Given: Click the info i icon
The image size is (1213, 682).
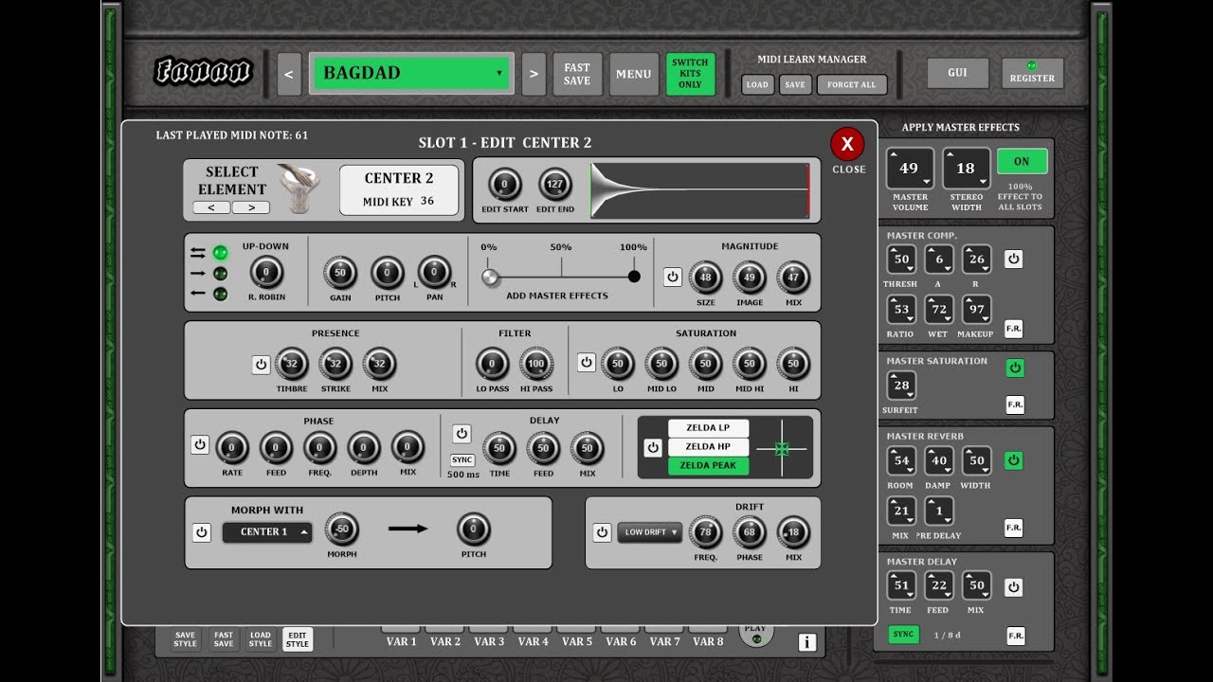Looking at the screenshot, I should [x=806, y=643].
